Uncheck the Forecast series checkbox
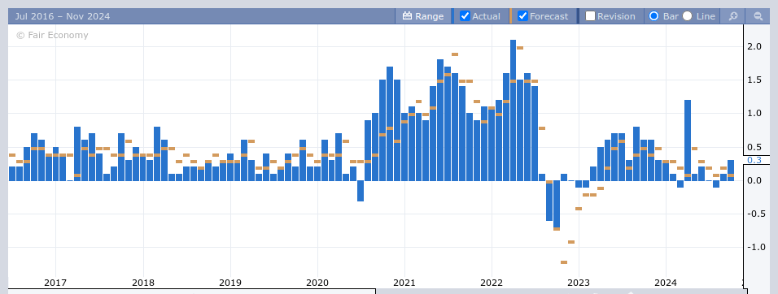Viewport: 778px width, 294px height. [522, 16]
